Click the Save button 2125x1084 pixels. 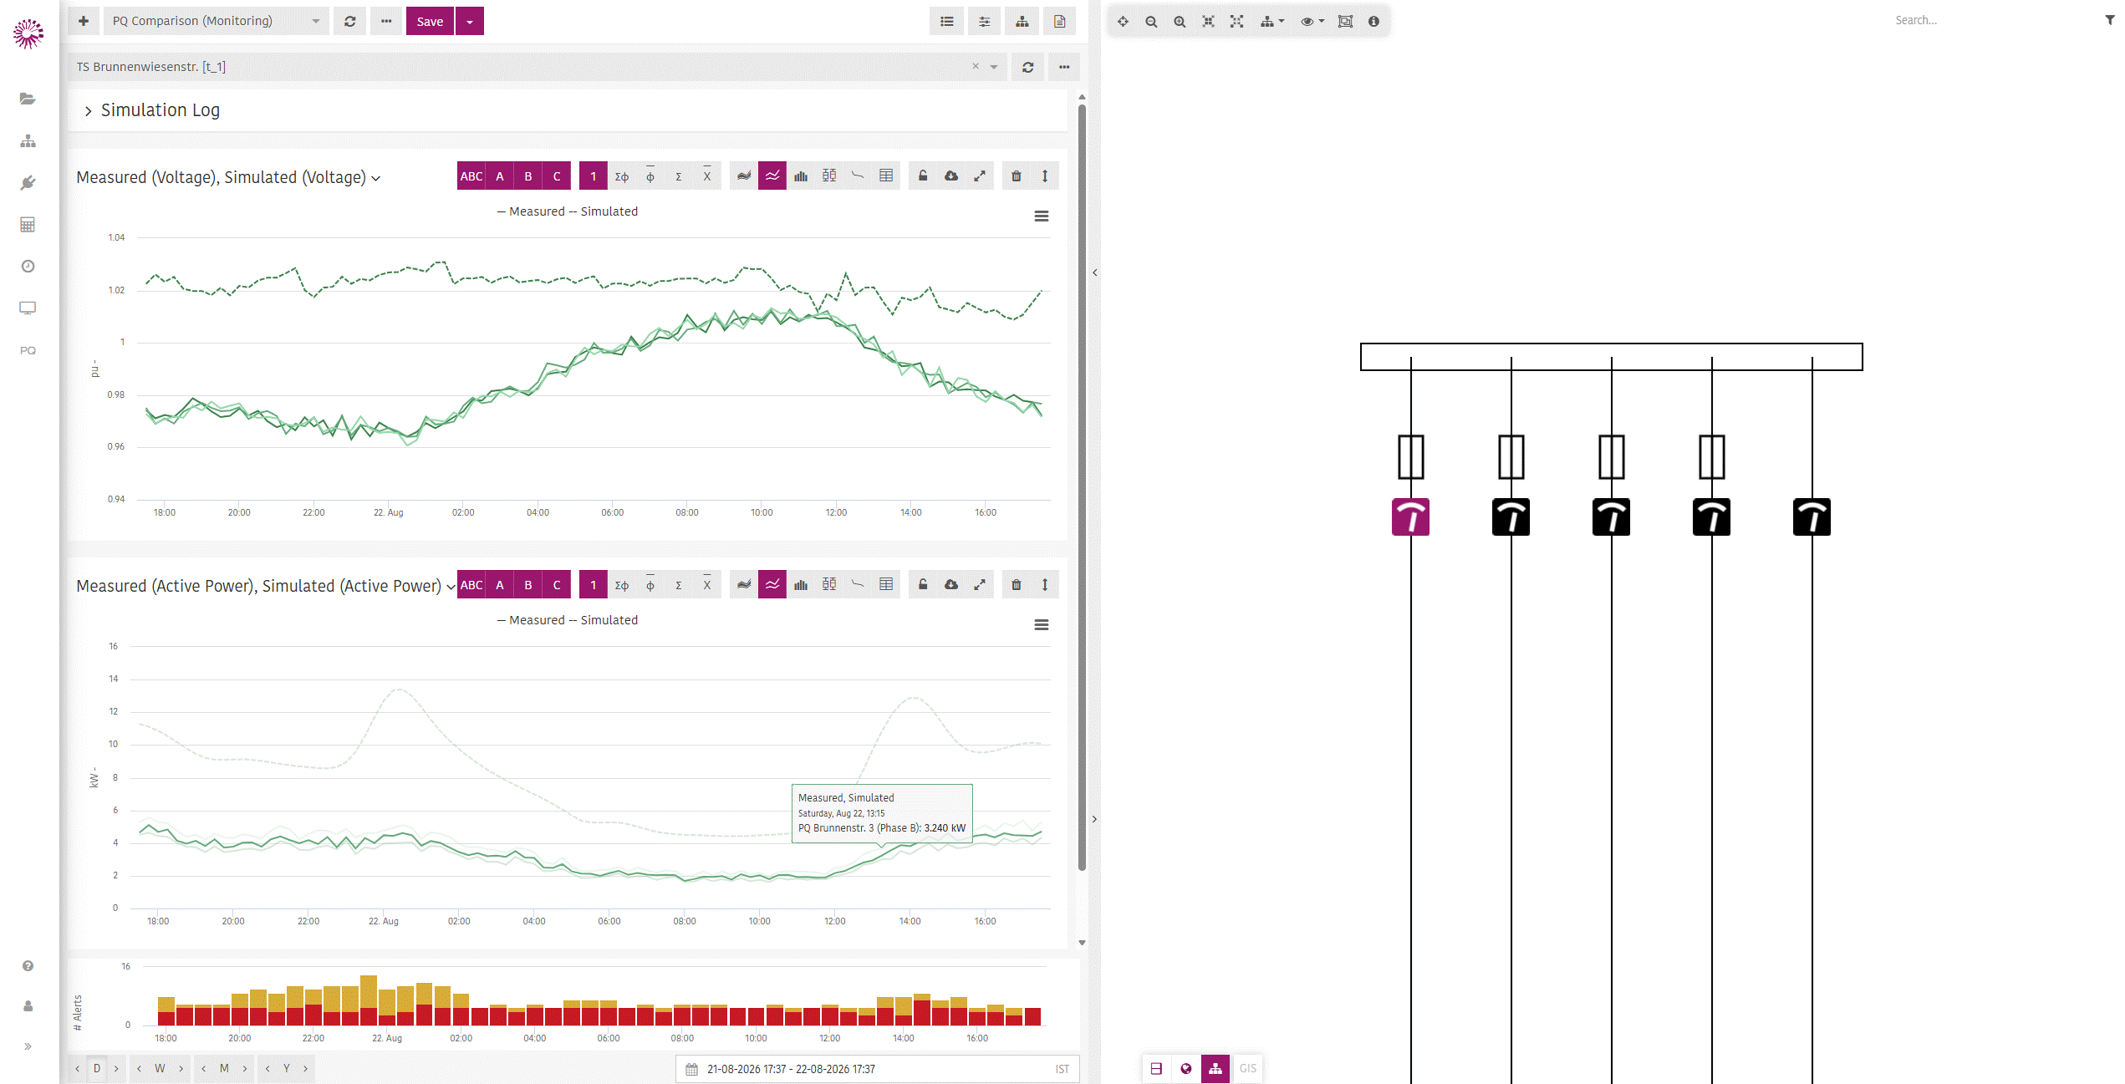(x=430, y=21)
